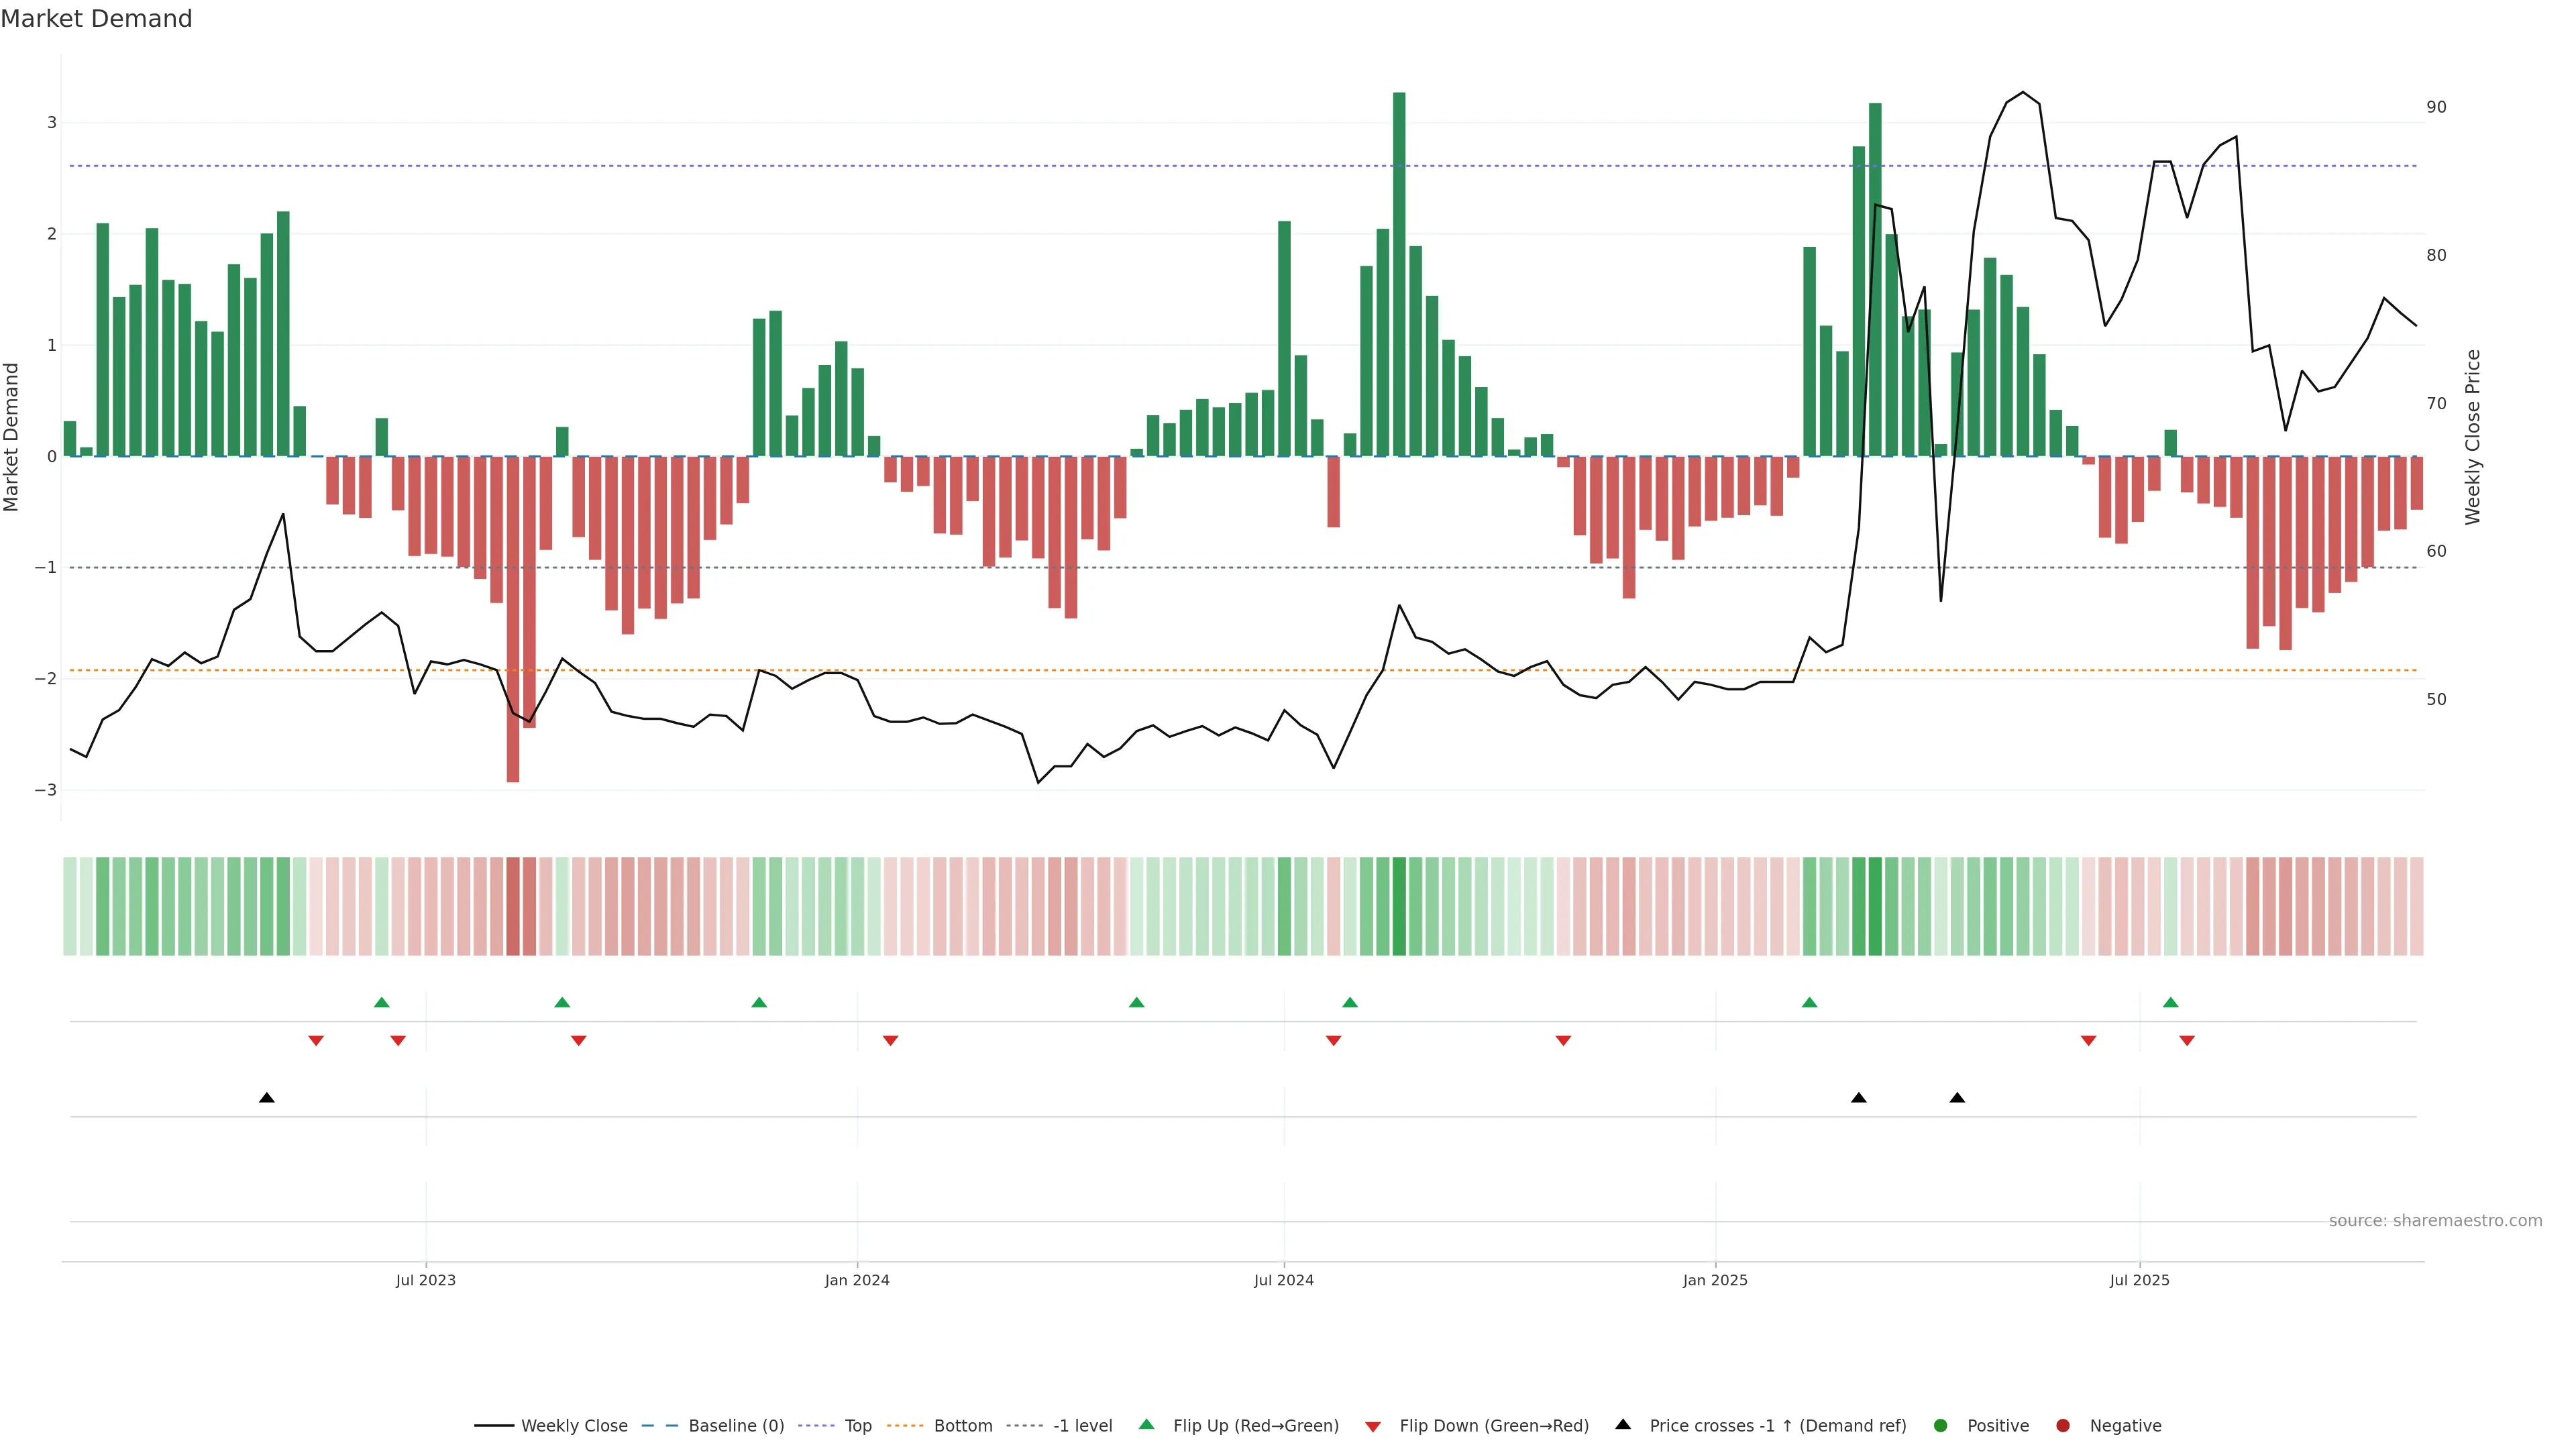Click the darkest green heatmap cell
Image resolution: width=2576 pixels, height=1449 pixels.
pos(1399,906)
